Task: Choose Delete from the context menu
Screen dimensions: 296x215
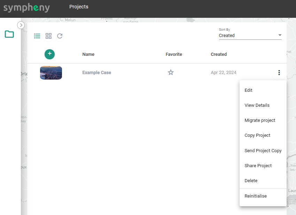Action: (x=251, y=181)
